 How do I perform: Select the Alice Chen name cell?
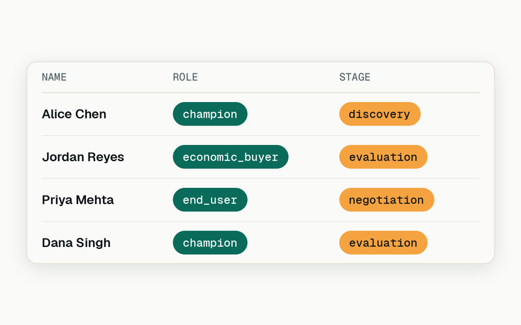(x=74, y=114)
